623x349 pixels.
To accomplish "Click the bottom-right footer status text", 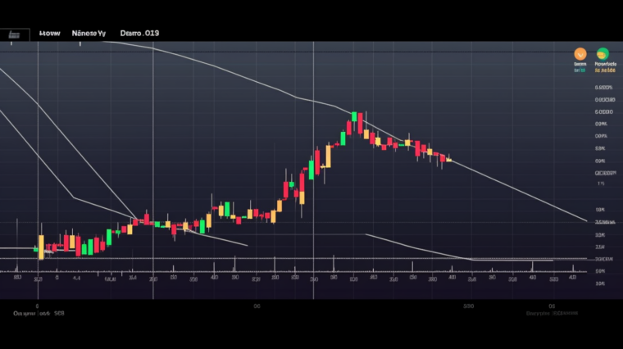I will (552, 313).
